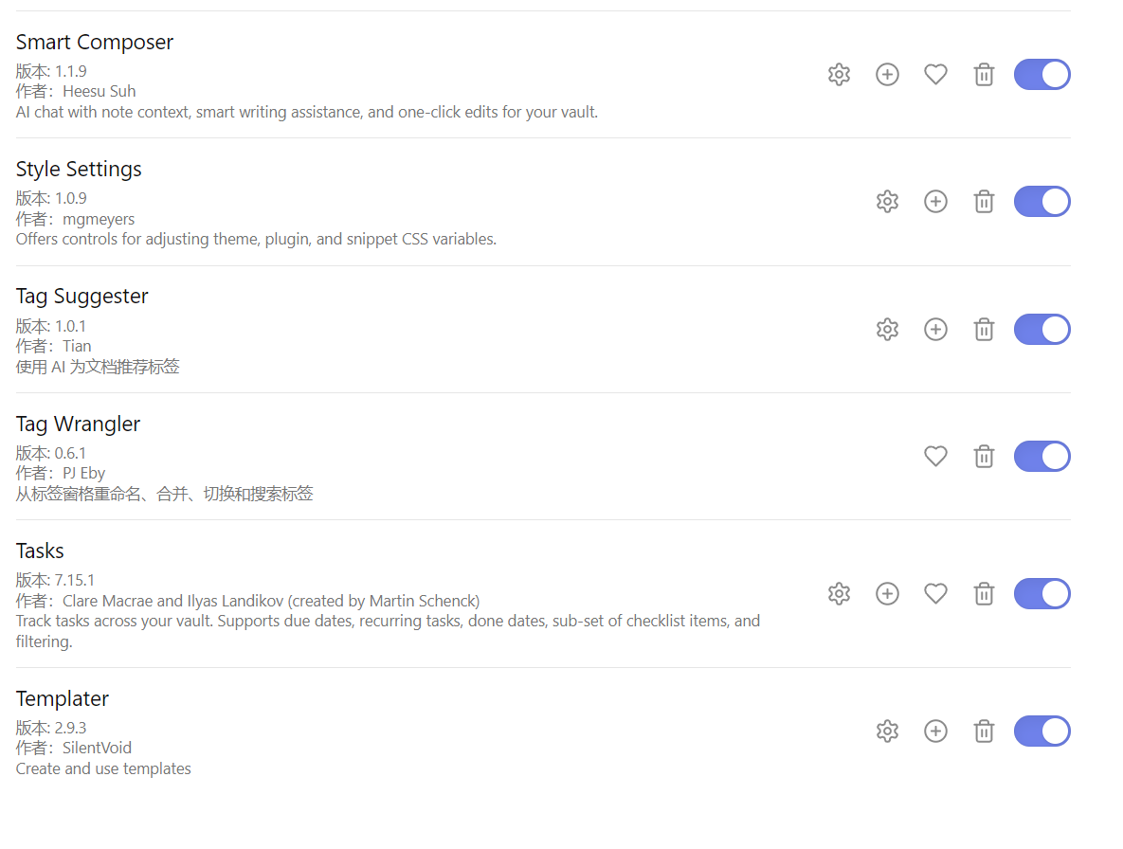Screen dimensions: 1123x849
Task: Add hotkey for Style Settings plugin
Action: (935, 201)
